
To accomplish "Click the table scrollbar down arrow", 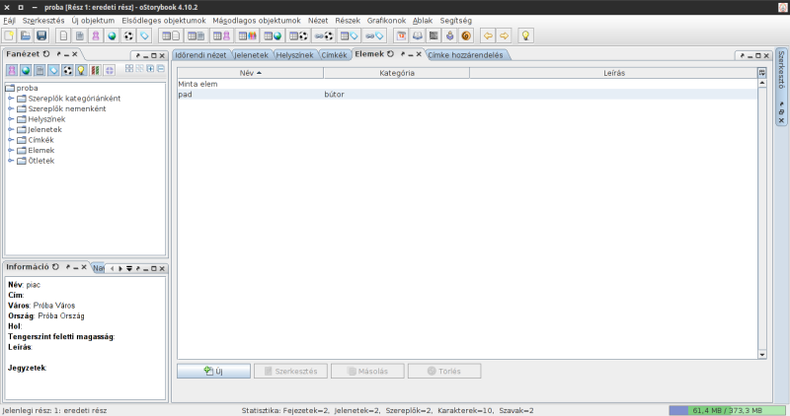I will [x=761, y=355].
